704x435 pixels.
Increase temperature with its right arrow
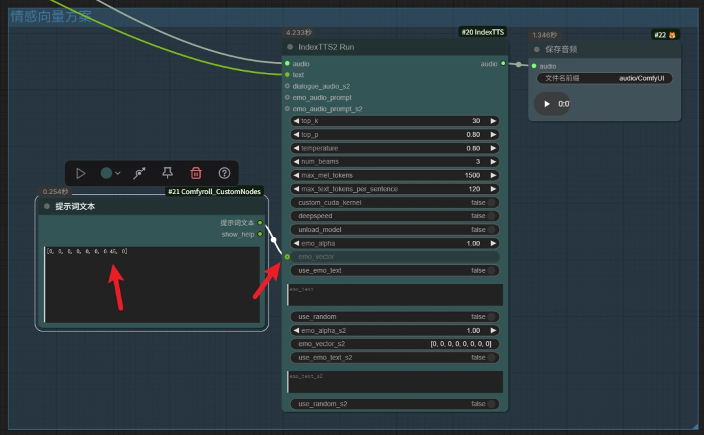coord(493,148)
